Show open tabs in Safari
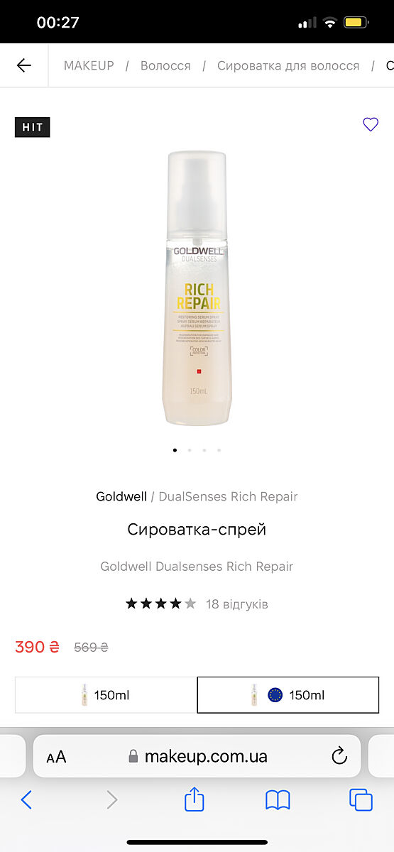Image resolution: width=394 pixels, height=852 pixels. coord(361,800)
